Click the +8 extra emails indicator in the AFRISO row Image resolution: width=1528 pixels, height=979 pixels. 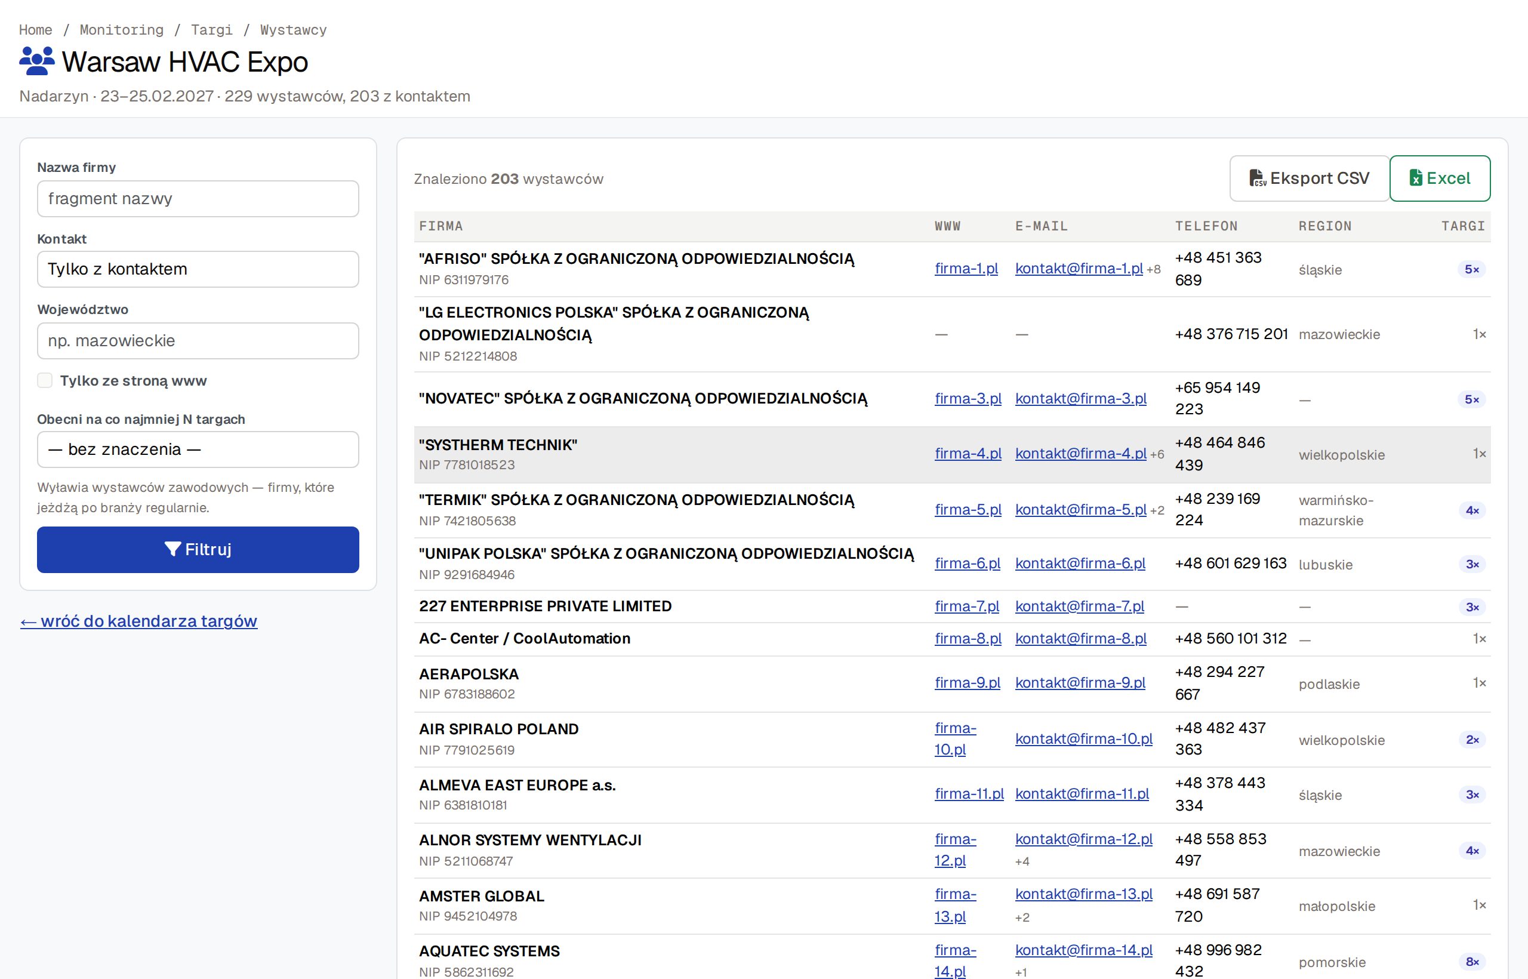coord(1153,270)
